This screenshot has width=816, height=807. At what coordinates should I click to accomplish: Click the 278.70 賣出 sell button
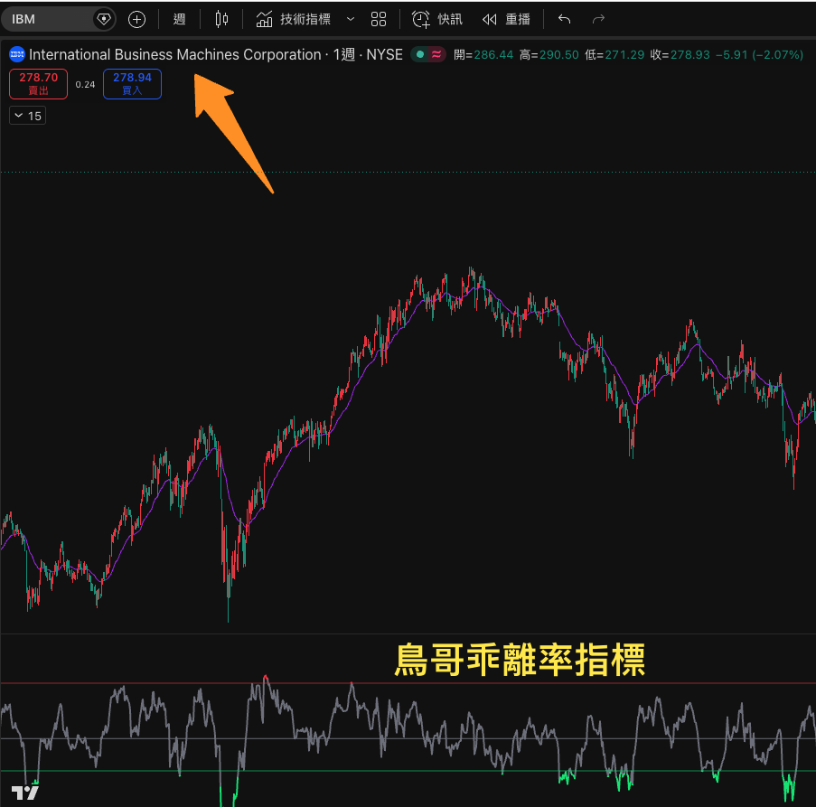click(39, 84)
